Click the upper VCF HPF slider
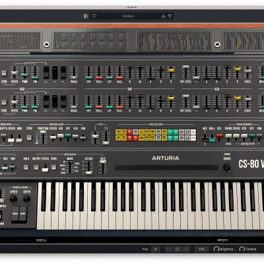This screenshot has width=264, height=264. [x=88, y=78]
